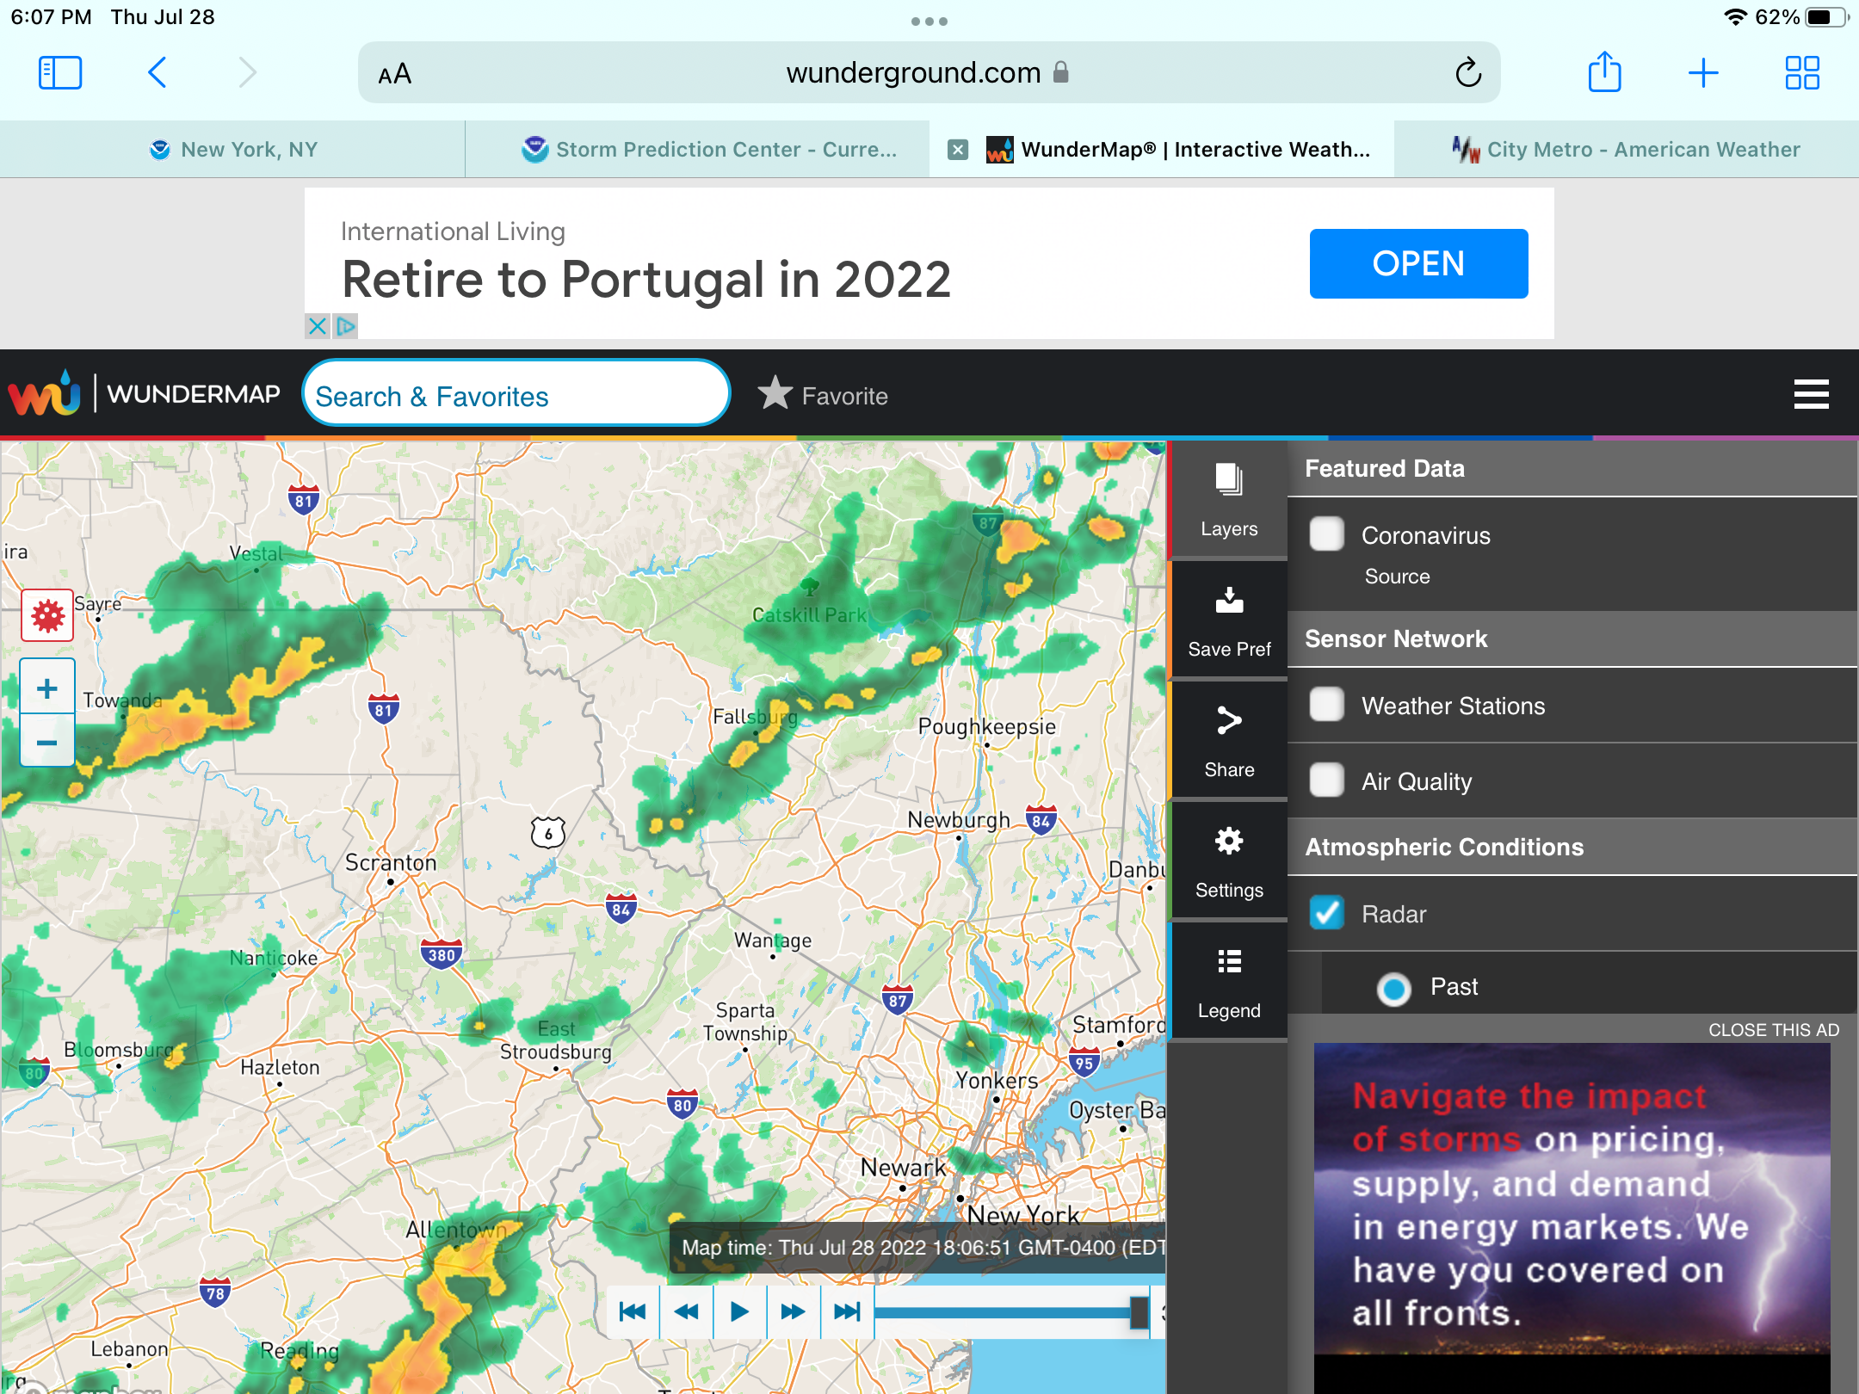The height and width of the screenshot is (1394, 1859).
Task: Zoom out on the map with minus
Action: click(x=47, y=741)
